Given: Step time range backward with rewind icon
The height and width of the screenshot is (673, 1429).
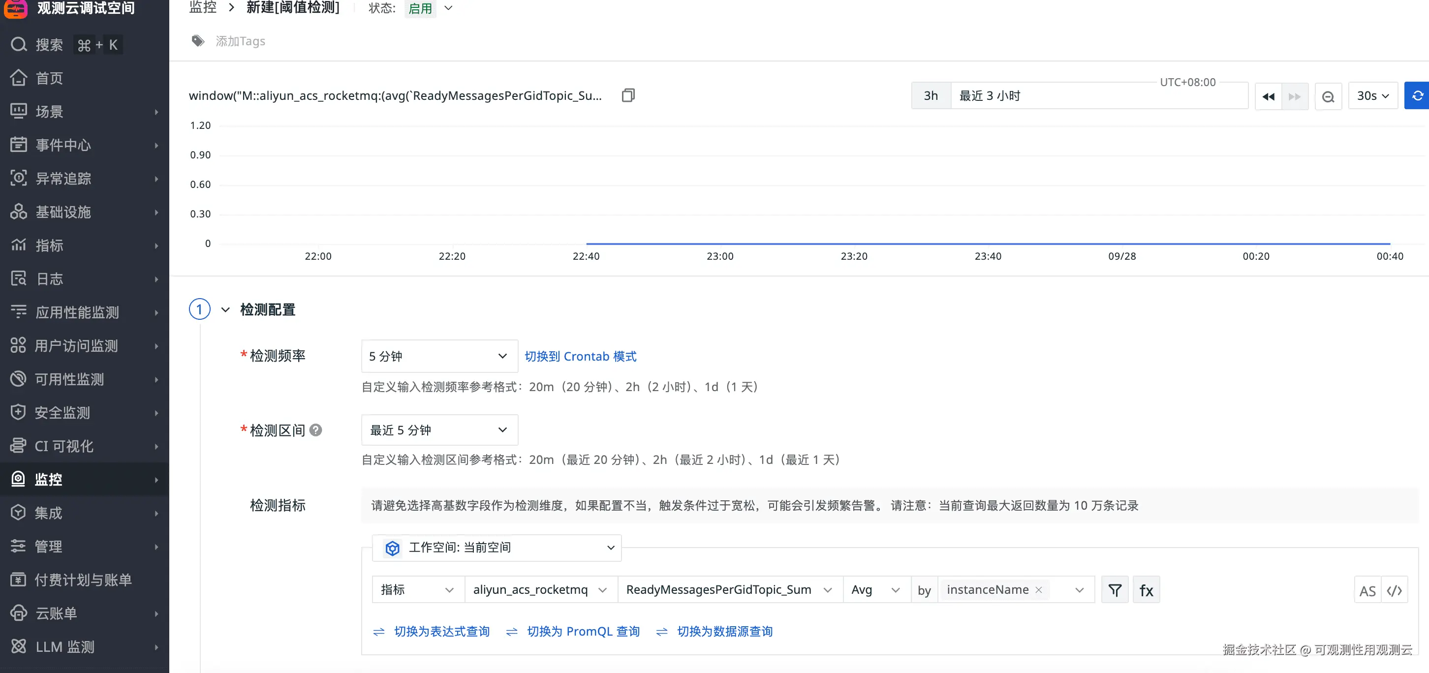Looking at the screenshot, I should point(1268,96).
